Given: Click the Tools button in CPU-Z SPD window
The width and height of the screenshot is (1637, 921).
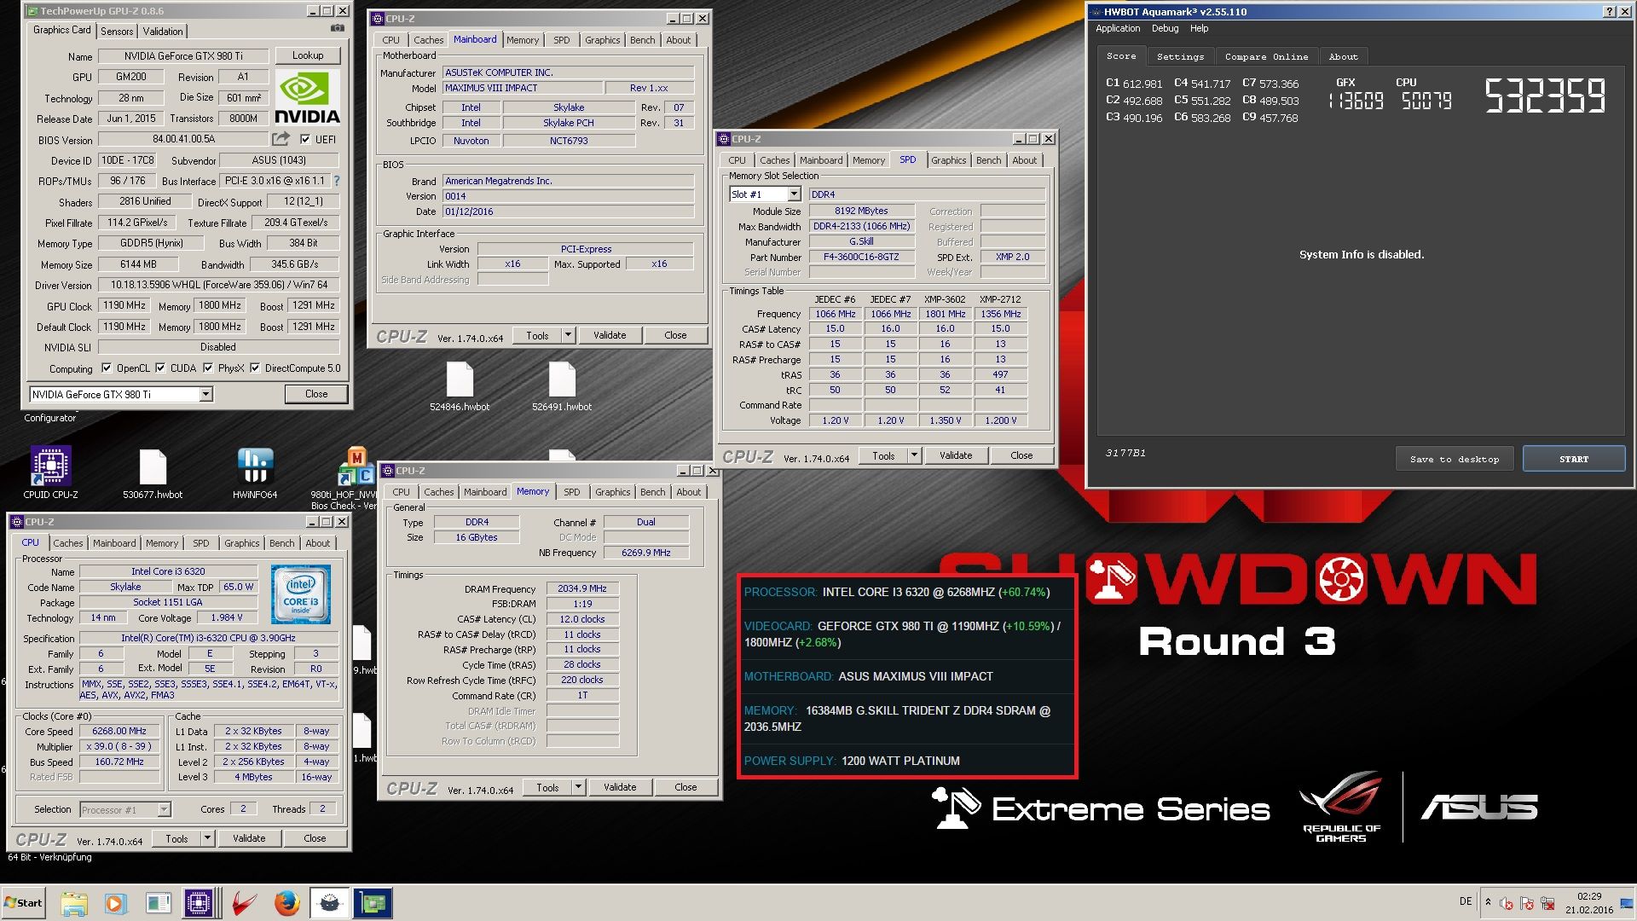Looking at the screenshot, I should [883, 455].
